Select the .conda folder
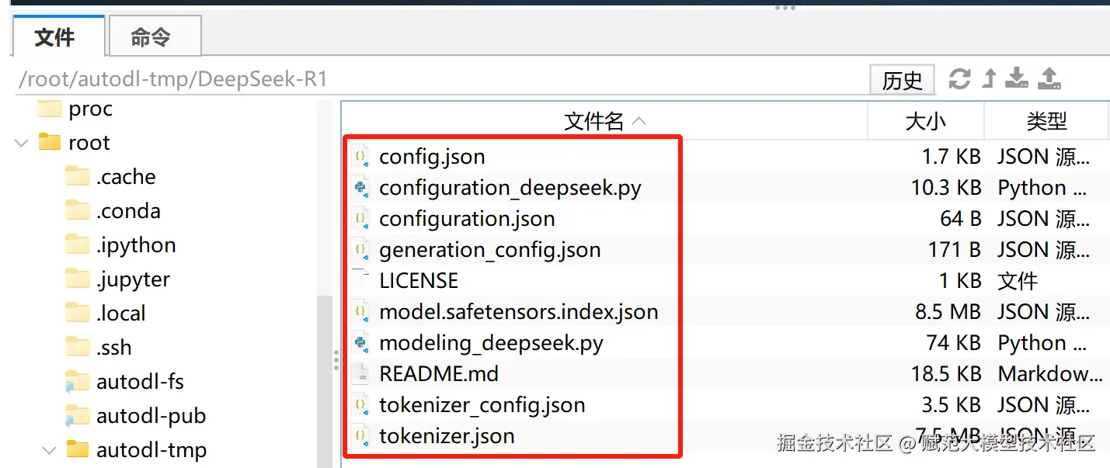 click(128, 211)
